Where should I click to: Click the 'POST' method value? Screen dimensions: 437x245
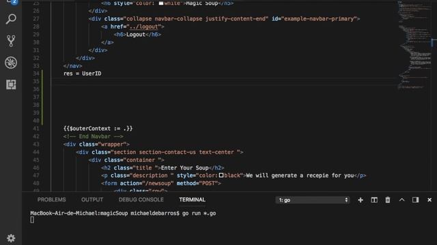208,183
